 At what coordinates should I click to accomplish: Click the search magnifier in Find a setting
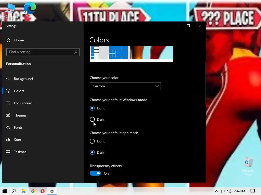[x=76, y=52]
